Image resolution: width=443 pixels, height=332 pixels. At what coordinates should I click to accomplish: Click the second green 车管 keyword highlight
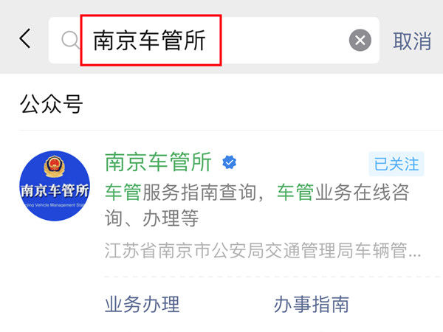(x=295, y=193)
